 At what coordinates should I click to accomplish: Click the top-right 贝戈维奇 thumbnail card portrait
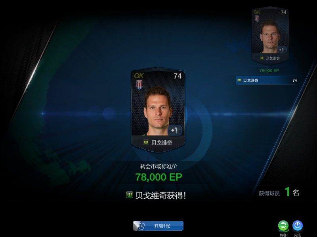[x=270, y=36]
